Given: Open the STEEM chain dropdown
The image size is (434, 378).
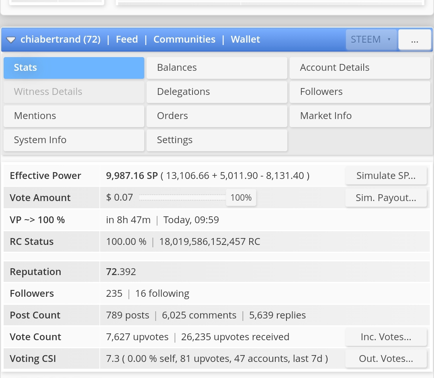Looking at the screenshot, I should coord(371,39).
